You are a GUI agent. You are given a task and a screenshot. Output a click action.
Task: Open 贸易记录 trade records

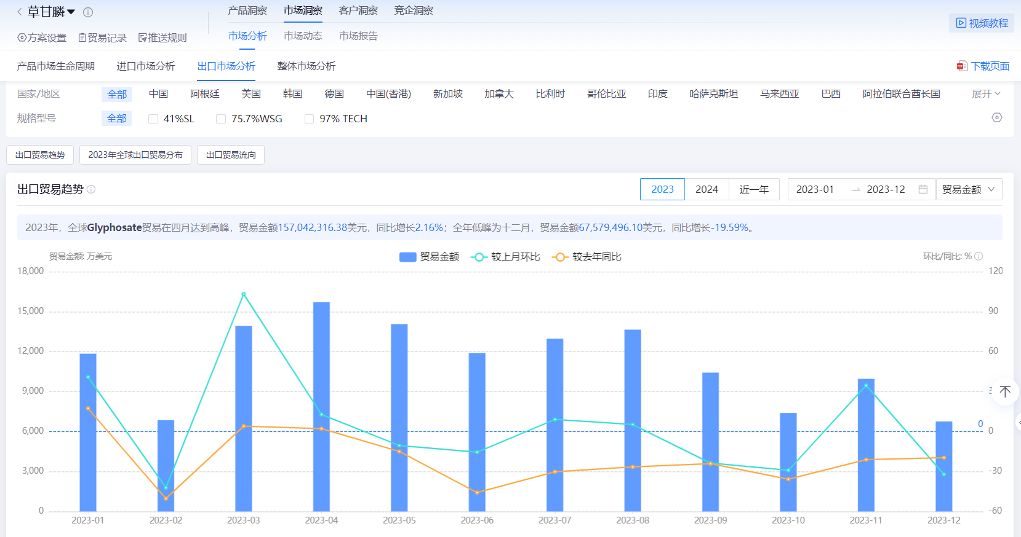pos(102,37)
